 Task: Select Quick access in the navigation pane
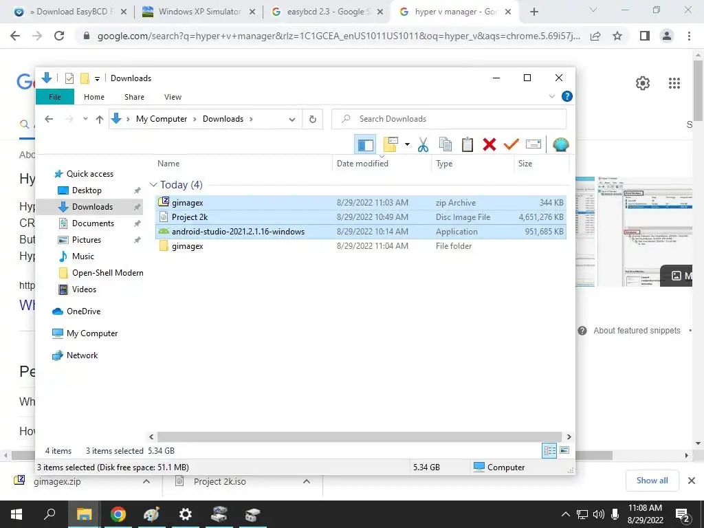click(x=90, y=174)
